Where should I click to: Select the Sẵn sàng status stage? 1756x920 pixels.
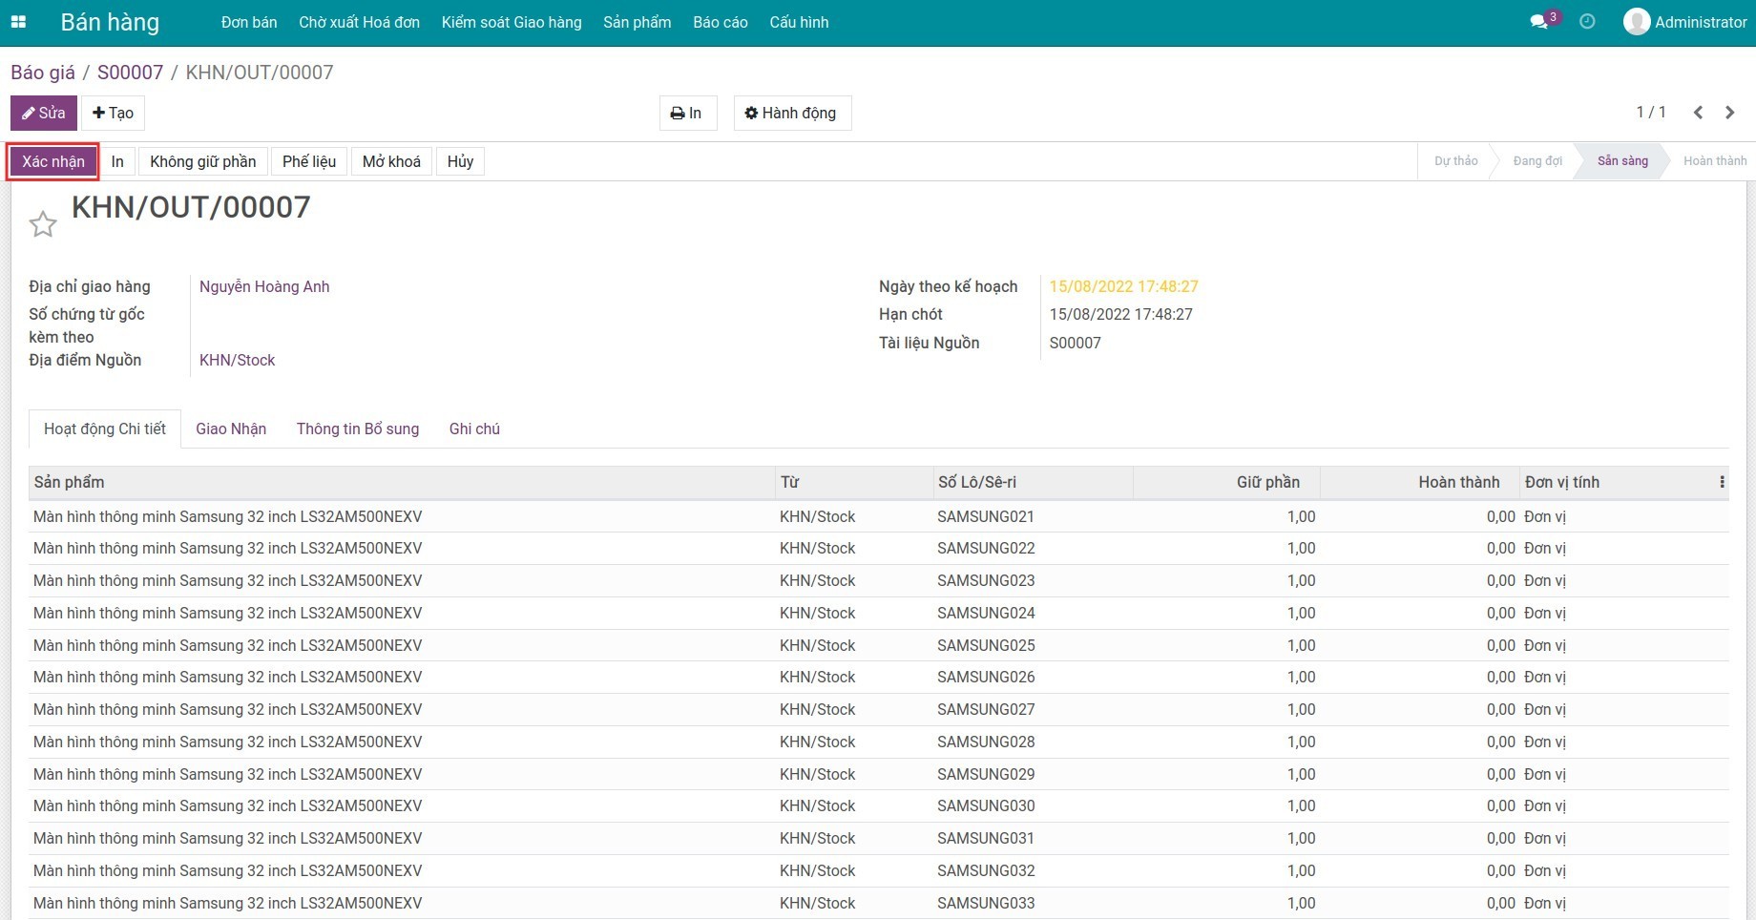coord(1622,160)
